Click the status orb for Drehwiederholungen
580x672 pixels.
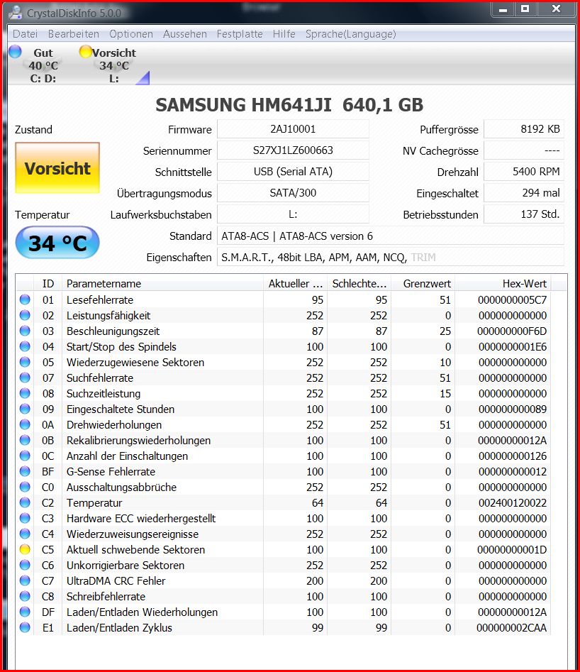pos(25,424)
